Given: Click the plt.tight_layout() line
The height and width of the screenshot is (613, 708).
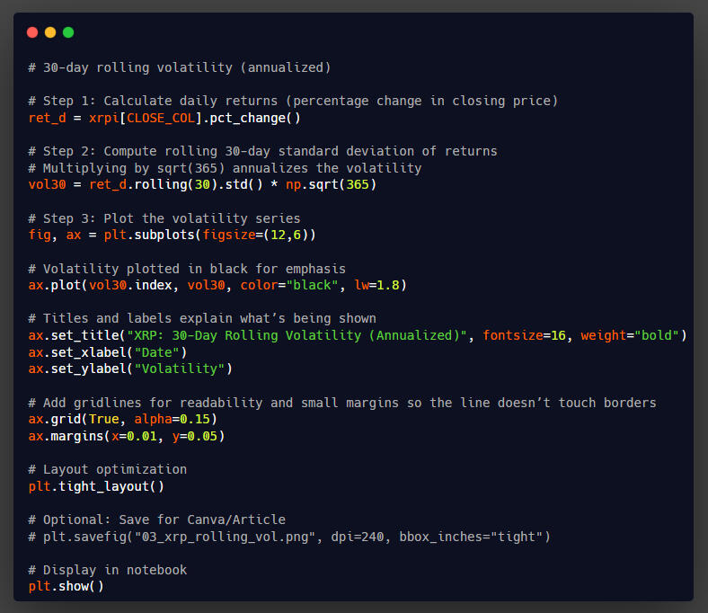Looking at the screenshot, I should [96, 486].
